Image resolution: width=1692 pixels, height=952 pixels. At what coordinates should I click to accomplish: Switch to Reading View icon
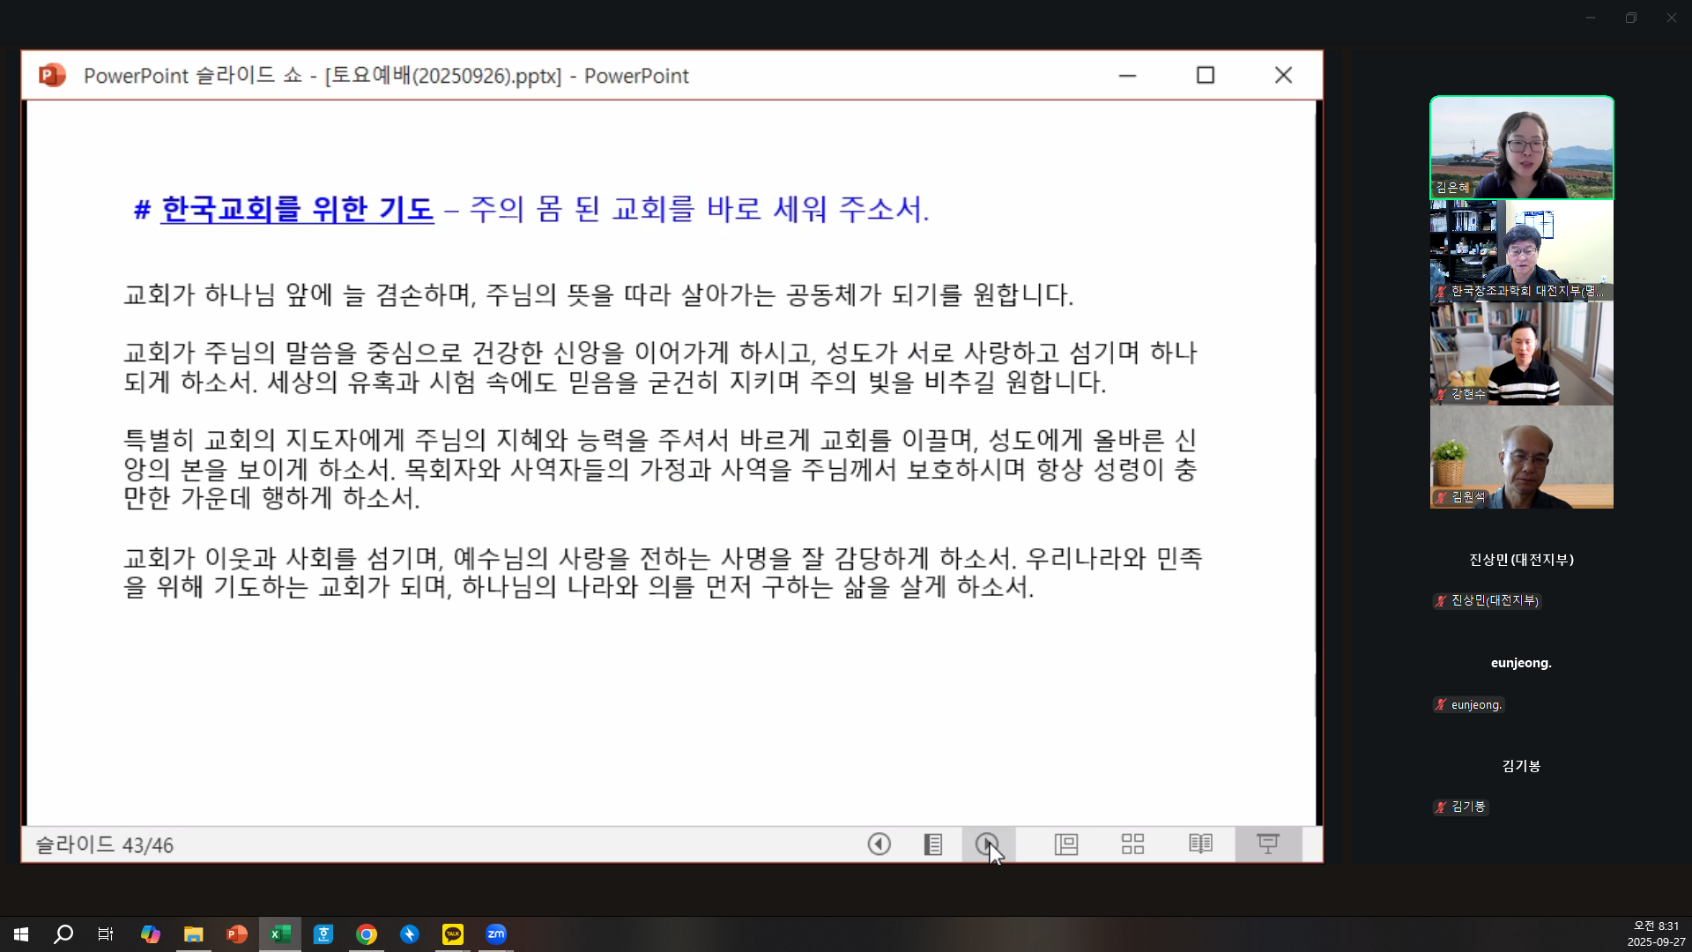click(x=1200, y=844)
